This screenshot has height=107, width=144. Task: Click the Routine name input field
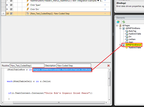[x=27, y=66]
